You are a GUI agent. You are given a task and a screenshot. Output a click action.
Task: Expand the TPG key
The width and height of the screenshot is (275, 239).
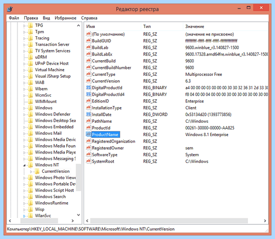[24, 26]
